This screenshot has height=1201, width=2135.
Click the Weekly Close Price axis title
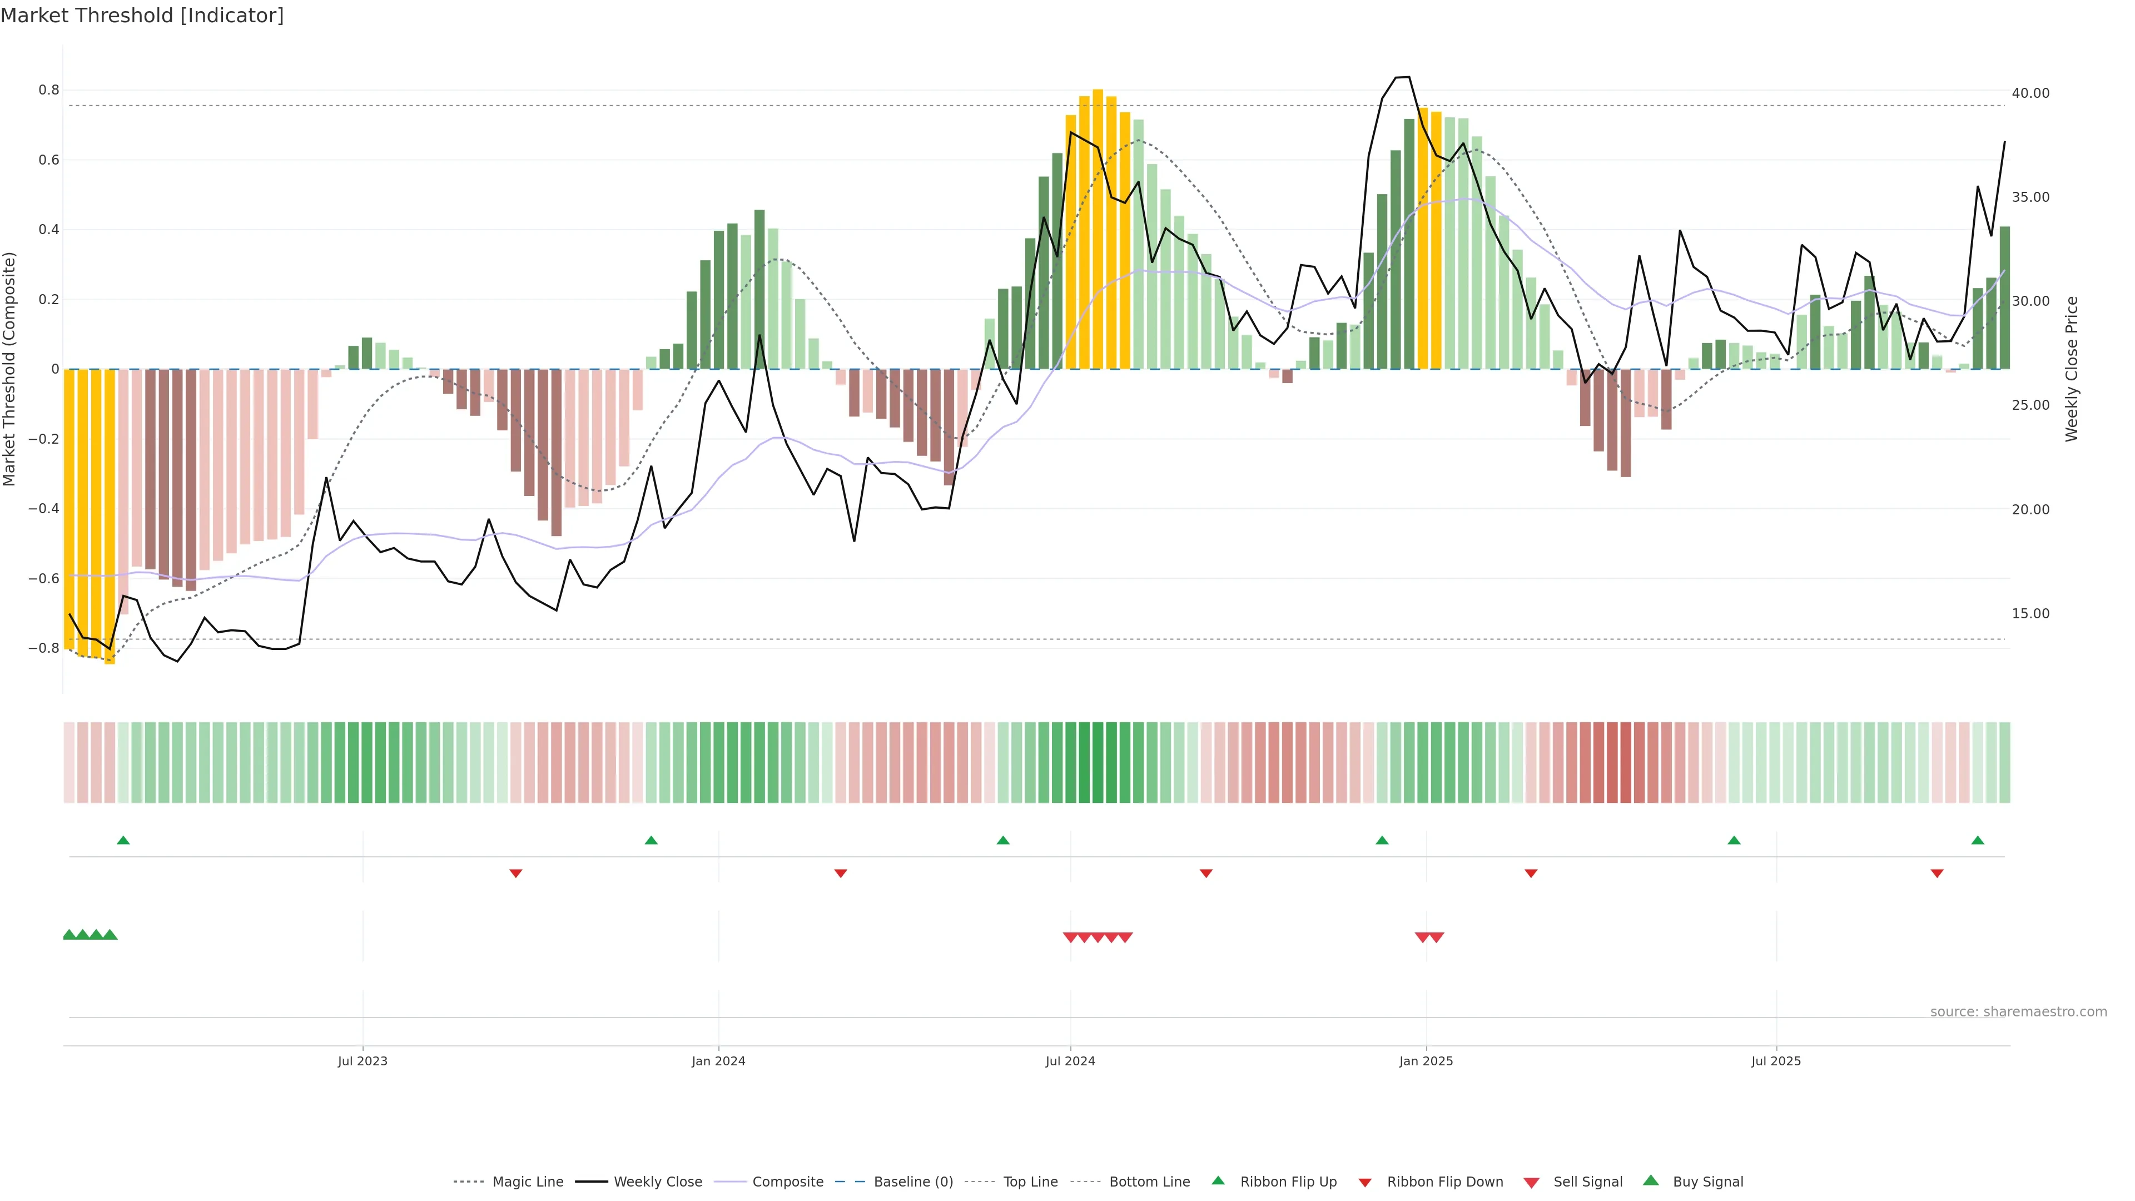2072,369
